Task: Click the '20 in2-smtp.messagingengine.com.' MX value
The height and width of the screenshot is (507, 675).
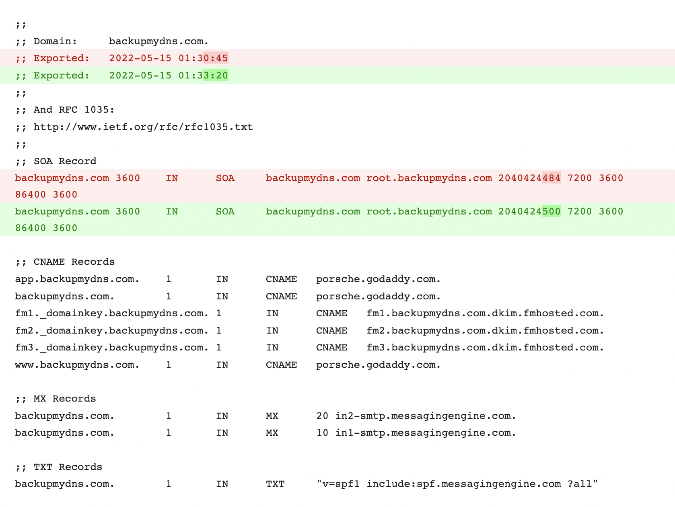Action: (x=416, y=416)
